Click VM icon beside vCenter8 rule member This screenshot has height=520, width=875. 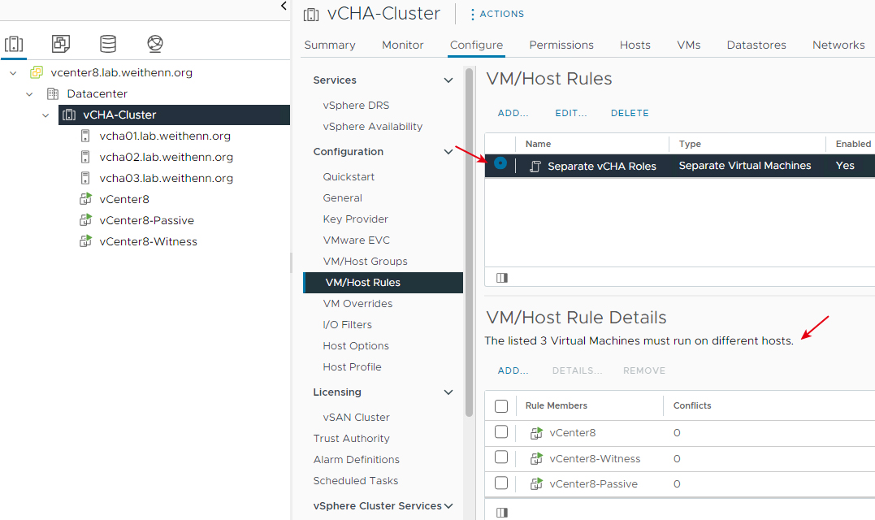536,432
